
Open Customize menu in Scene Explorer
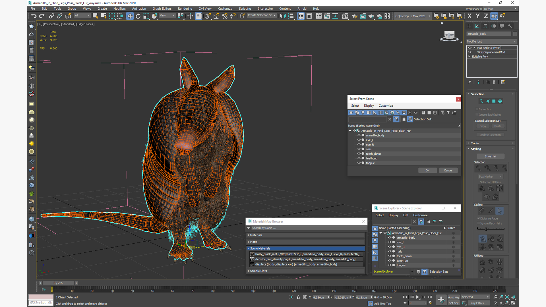point(420,215)
